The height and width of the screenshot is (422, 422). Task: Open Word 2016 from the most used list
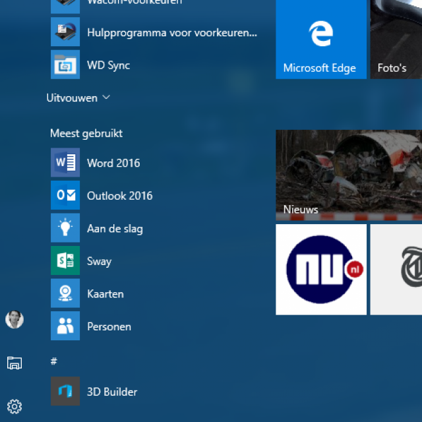113,163
